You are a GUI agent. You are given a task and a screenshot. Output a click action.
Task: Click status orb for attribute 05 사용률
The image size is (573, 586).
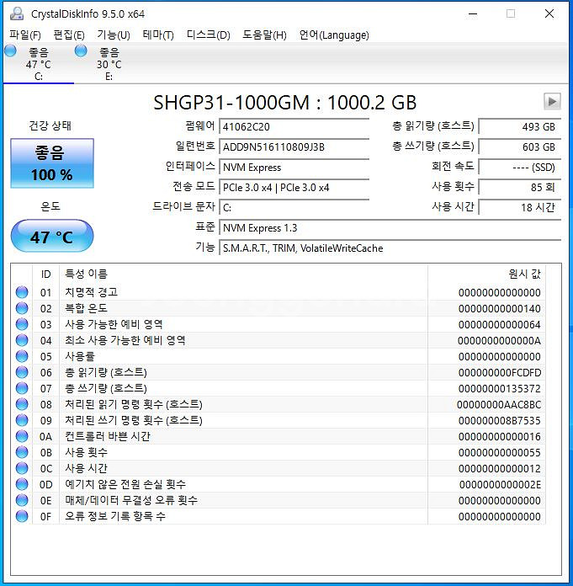tap(22, 356)
